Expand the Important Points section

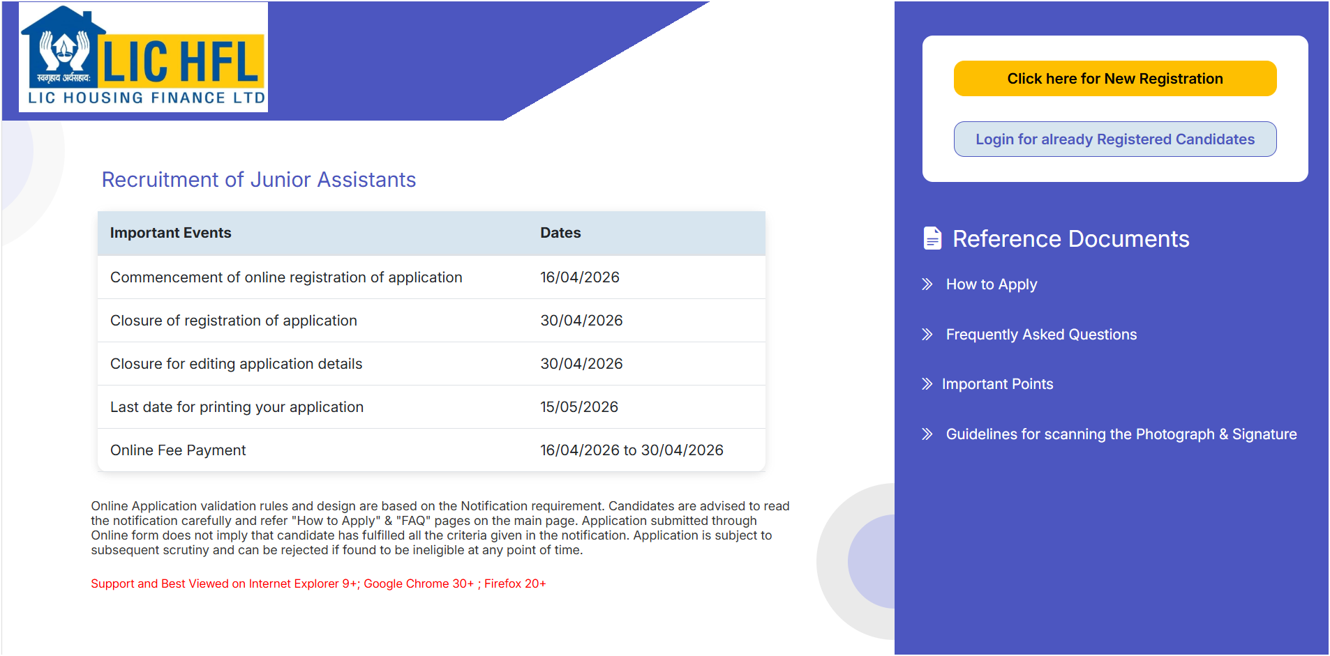tap(998, 383)
